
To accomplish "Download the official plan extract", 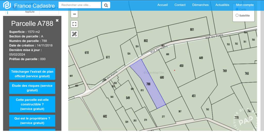I will point(32,74).
